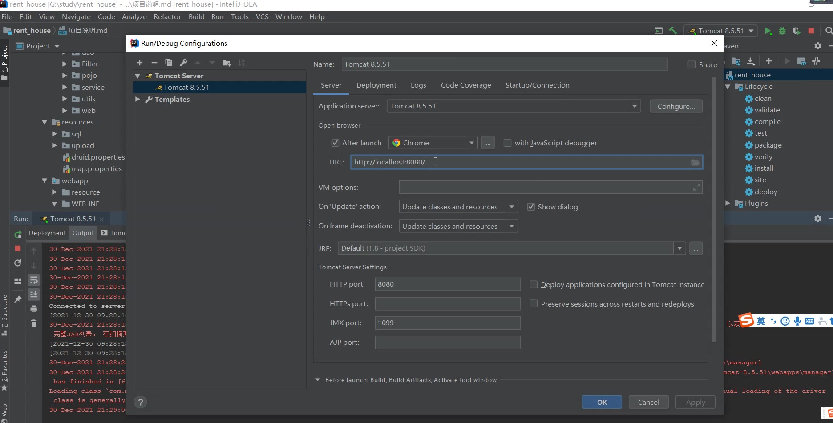Print the console output using the printer icon
Viewport: 833px width, 423px height.
[34, 309]
